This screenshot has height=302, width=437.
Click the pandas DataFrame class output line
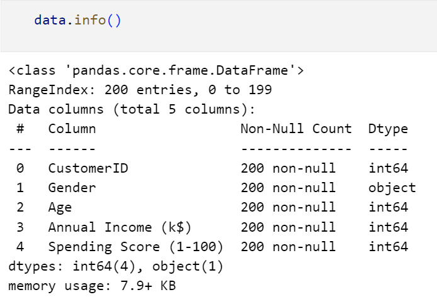point(156,70)
